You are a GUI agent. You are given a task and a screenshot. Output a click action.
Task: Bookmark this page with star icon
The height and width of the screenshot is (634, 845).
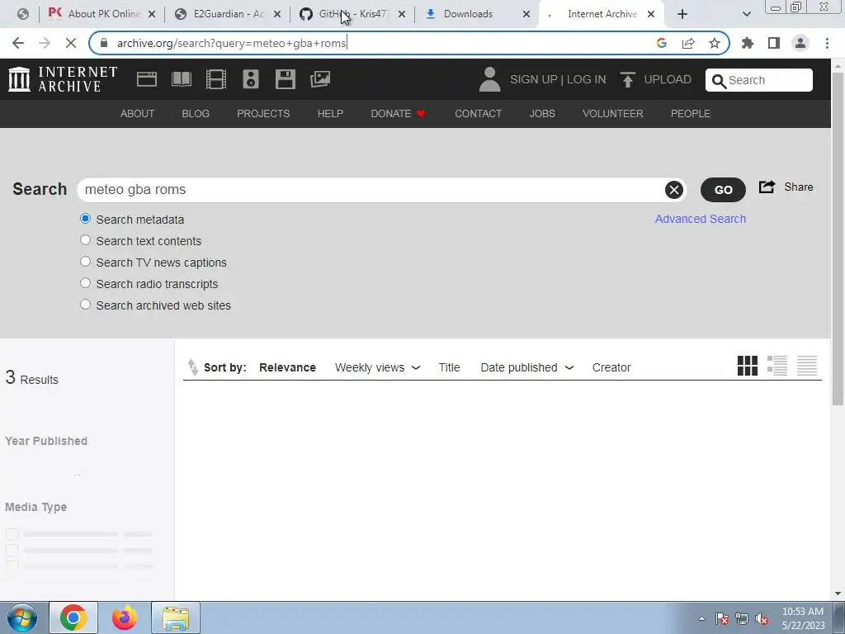click(x=714, y=43)
